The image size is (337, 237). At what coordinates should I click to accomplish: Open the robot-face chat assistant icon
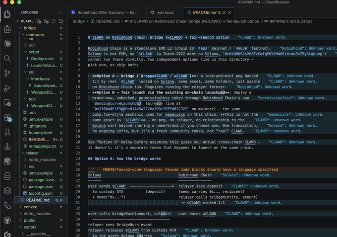click(x=7, y=29)
